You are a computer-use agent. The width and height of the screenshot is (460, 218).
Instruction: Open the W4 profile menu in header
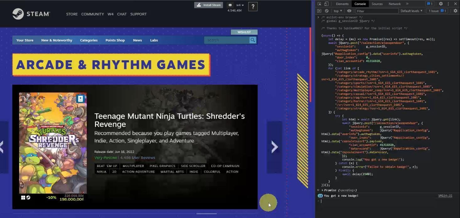coord(110,14)
